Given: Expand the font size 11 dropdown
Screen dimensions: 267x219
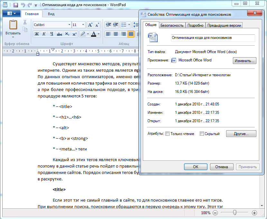Looking at the screenshot, I should tap(83, 25).
